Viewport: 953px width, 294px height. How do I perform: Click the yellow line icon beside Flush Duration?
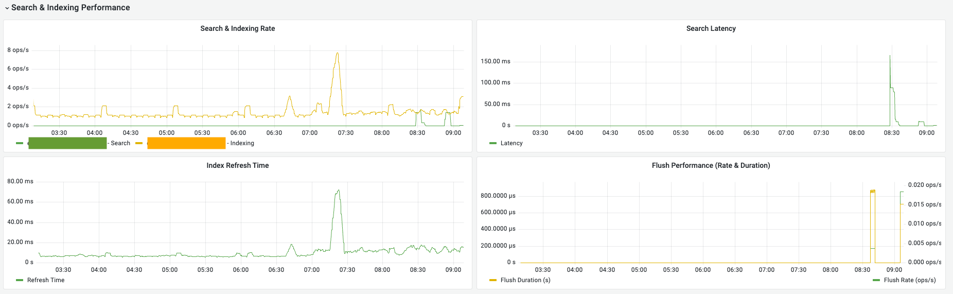click(493, 280)
